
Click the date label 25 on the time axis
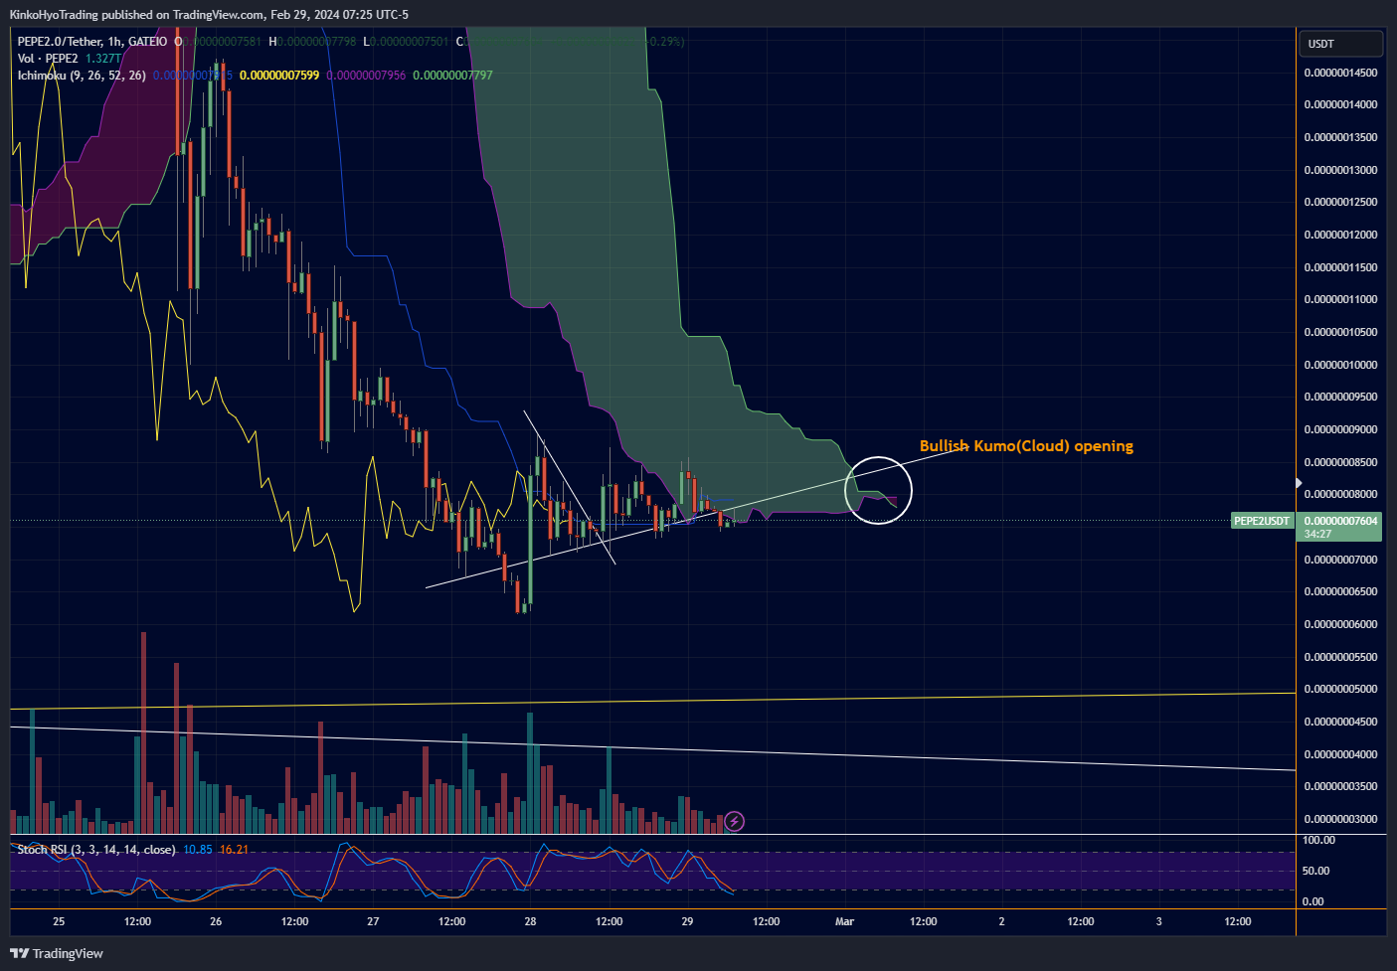tap(59, 921)
